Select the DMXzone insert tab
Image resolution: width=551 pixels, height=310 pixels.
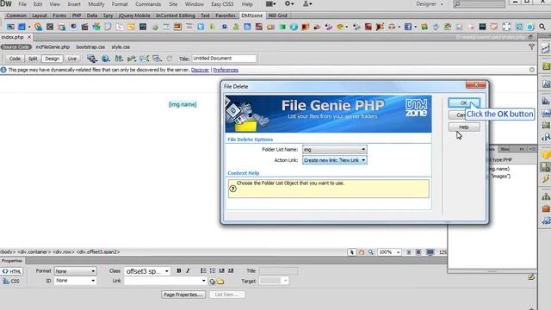click(251, 15)
